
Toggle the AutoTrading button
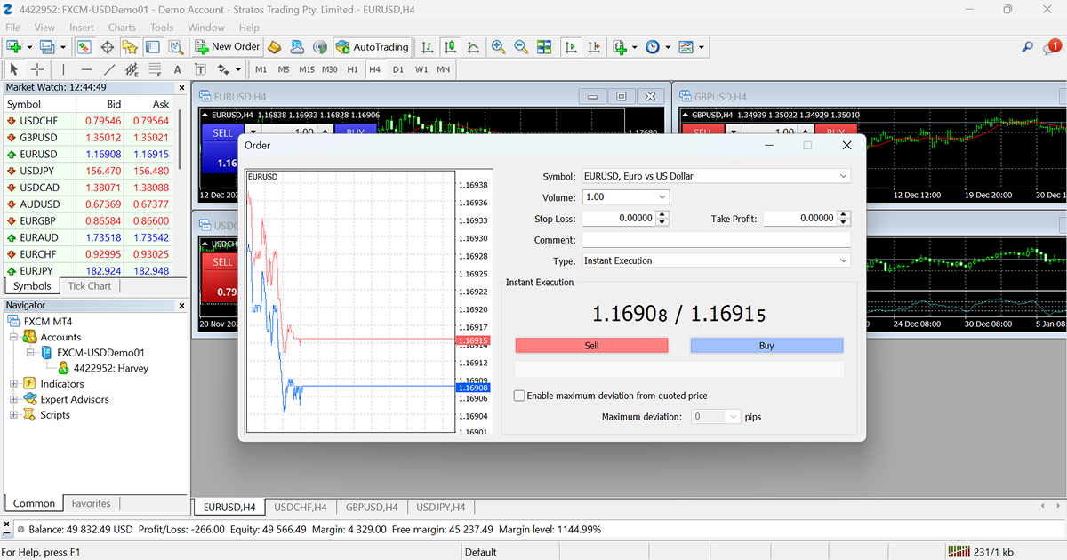[x=372, y=47]
